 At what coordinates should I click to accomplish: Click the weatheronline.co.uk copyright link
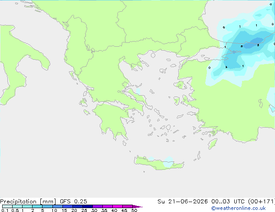click(239, 208)
